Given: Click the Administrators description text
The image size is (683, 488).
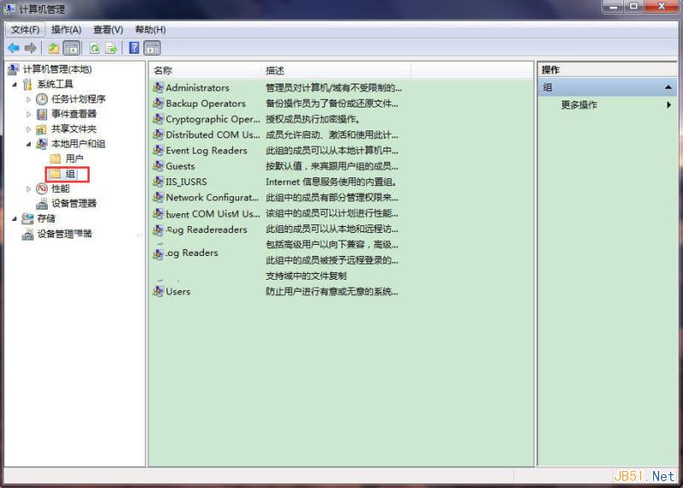Looking at the screenshot, I should 334,88.
